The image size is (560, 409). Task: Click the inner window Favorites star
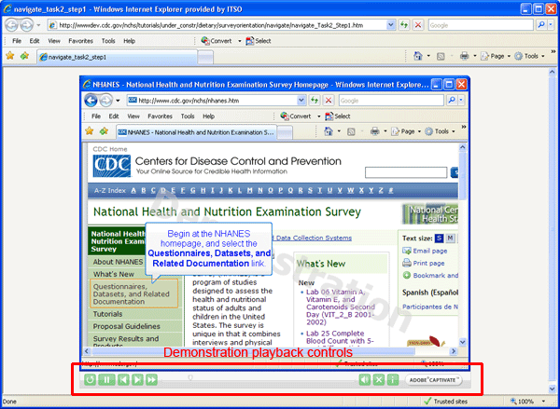(x=90, y=131)
